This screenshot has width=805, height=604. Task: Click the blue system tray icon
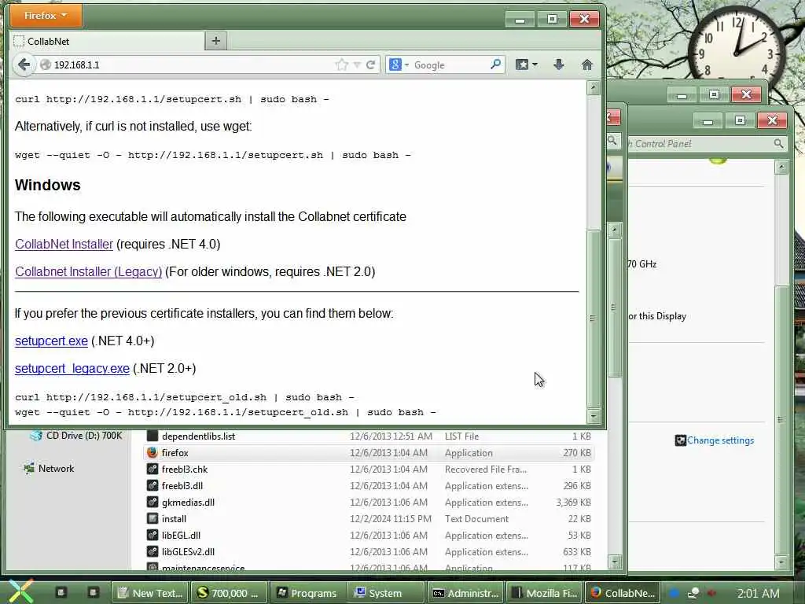(x=674, y=593)
